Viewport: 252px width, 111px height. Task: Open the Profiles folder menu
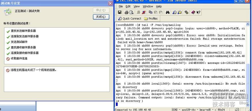[151, 18]
